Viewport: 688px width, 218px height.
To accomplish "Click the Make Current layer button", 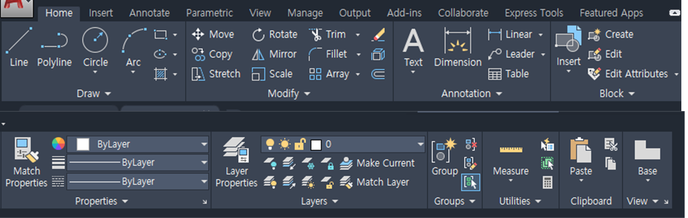I will (377, 163).
